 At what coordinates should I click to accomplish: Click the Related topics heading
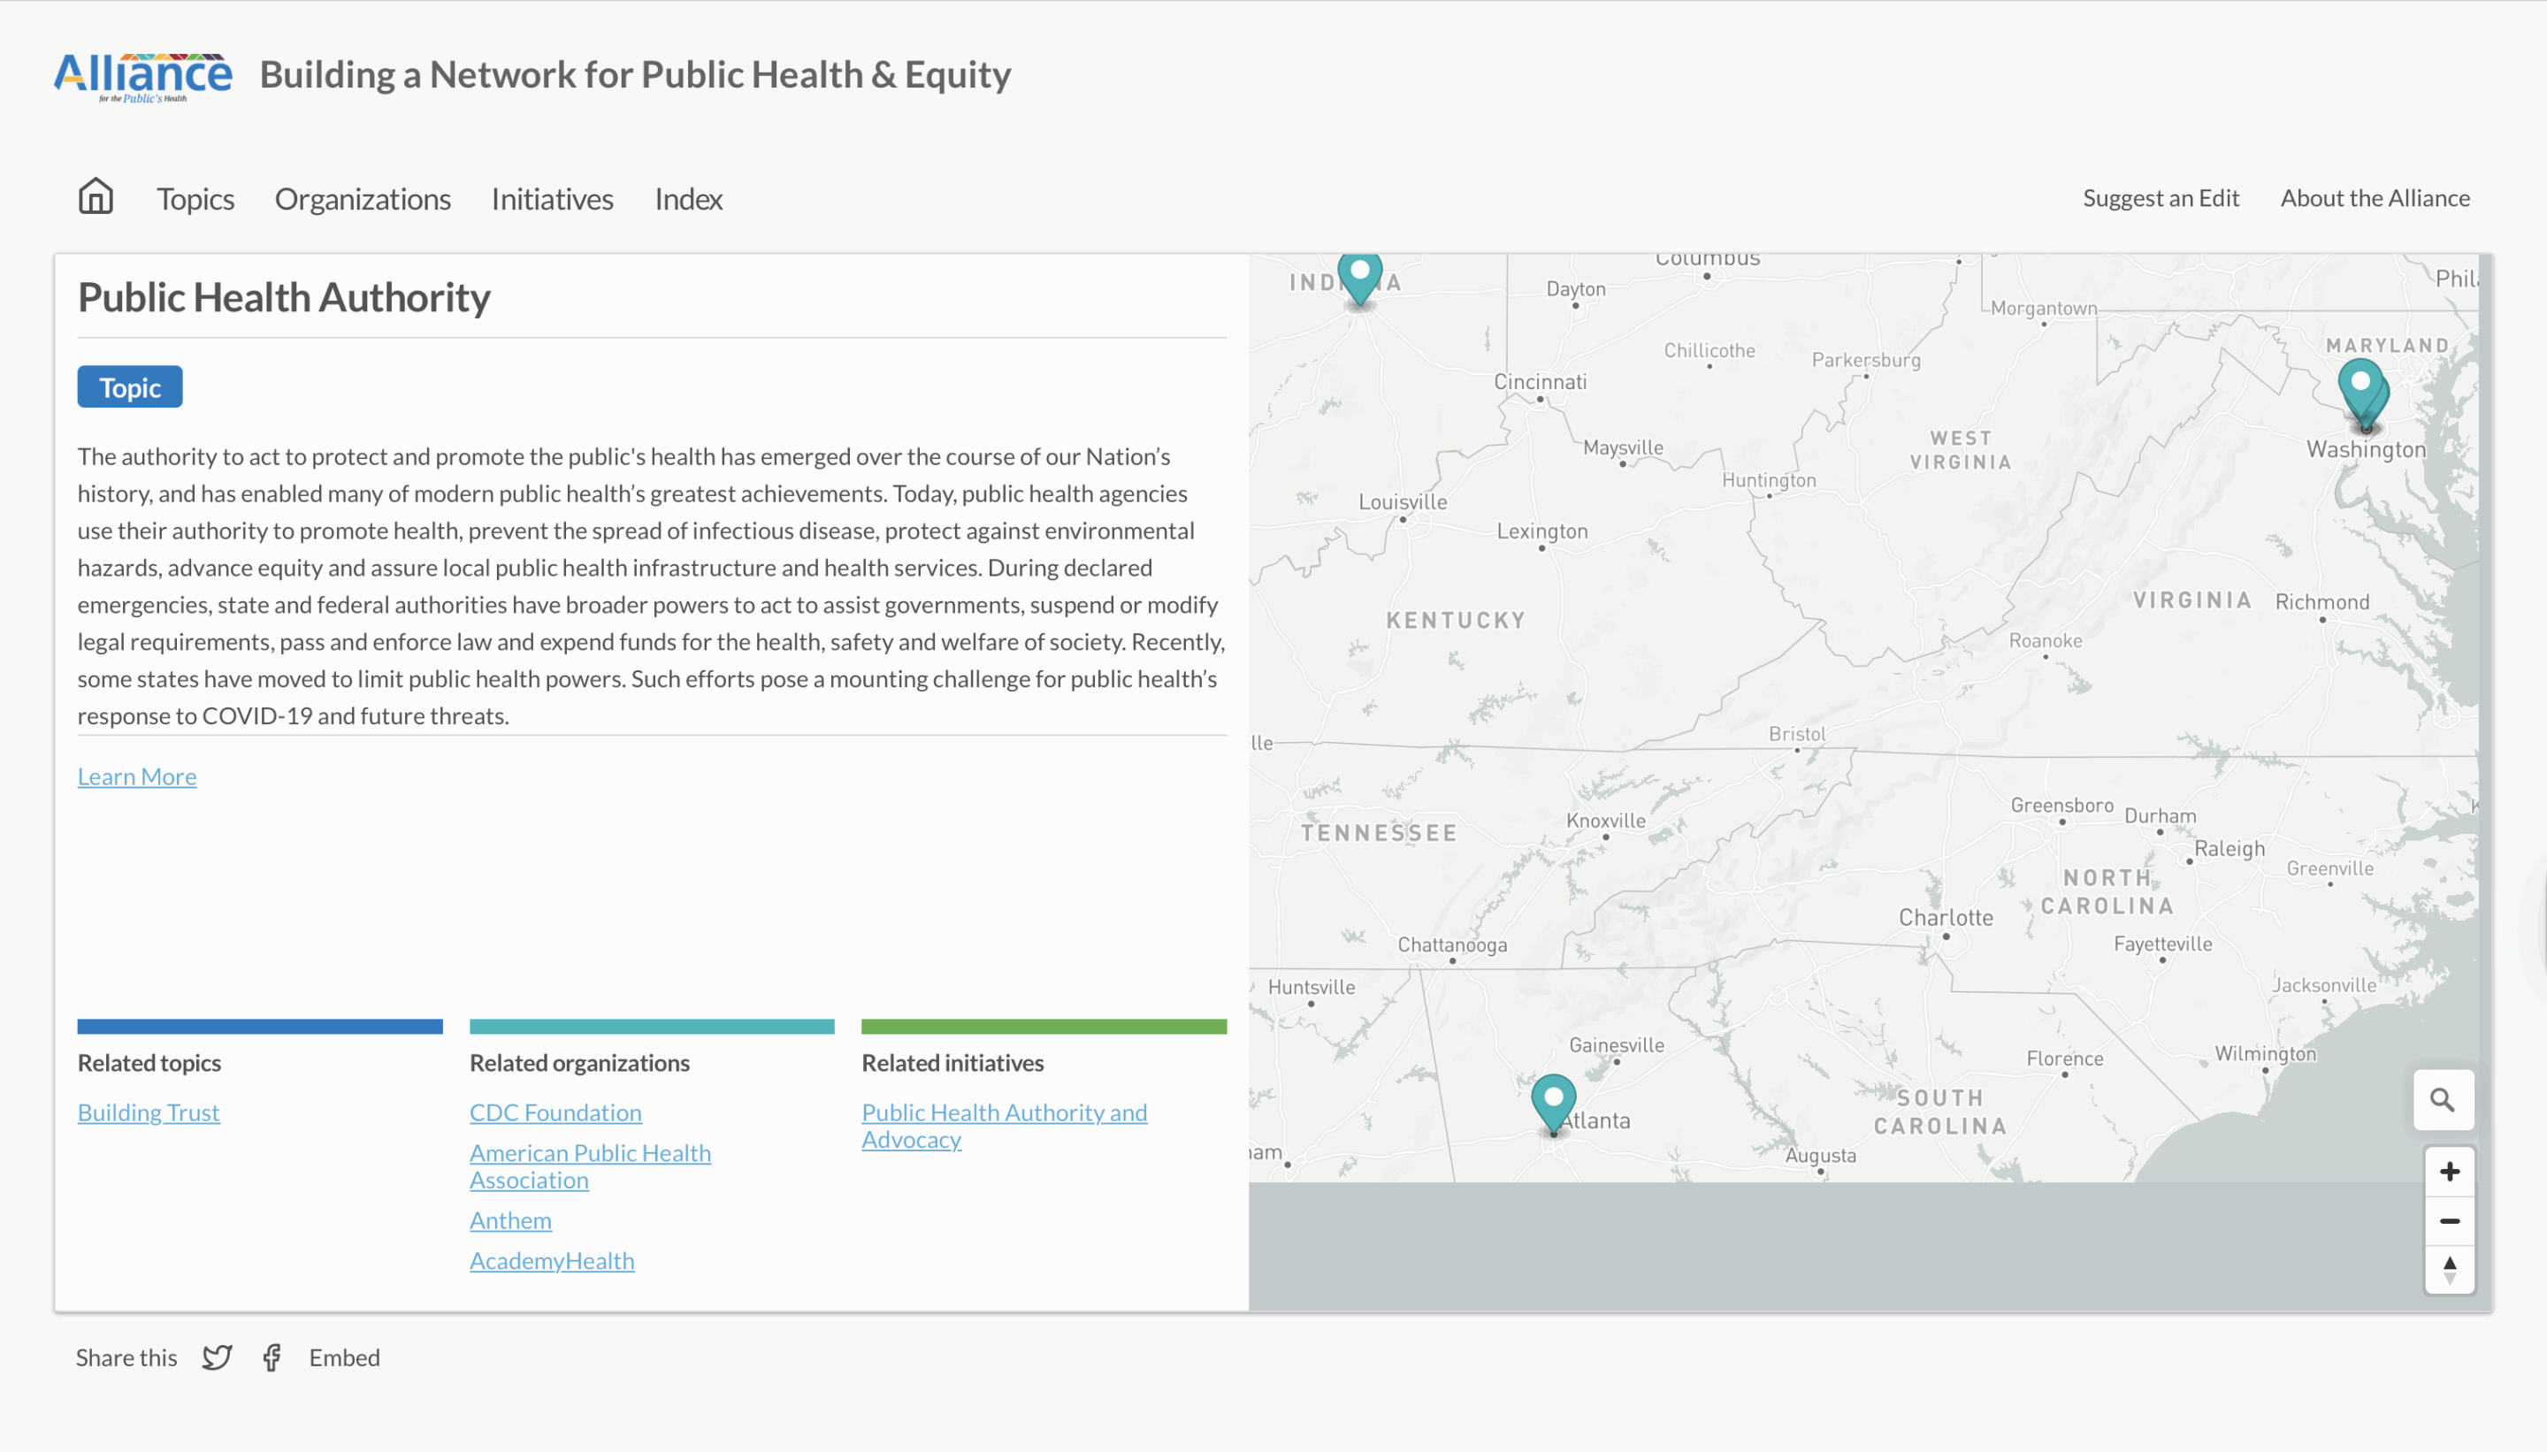point(149,1062)
